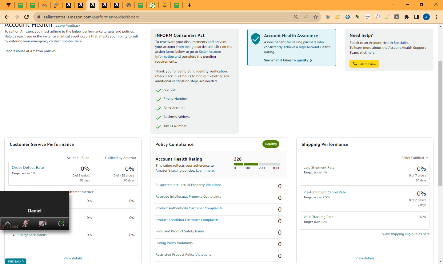Open the Pre-fulfillment Cancel Rate metric
The width and height of the screenshot is (443, 264).
[x=325, y=192]
